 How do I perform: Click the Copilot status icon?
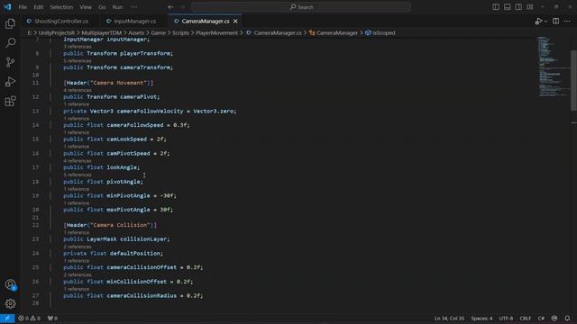(554, 318)
